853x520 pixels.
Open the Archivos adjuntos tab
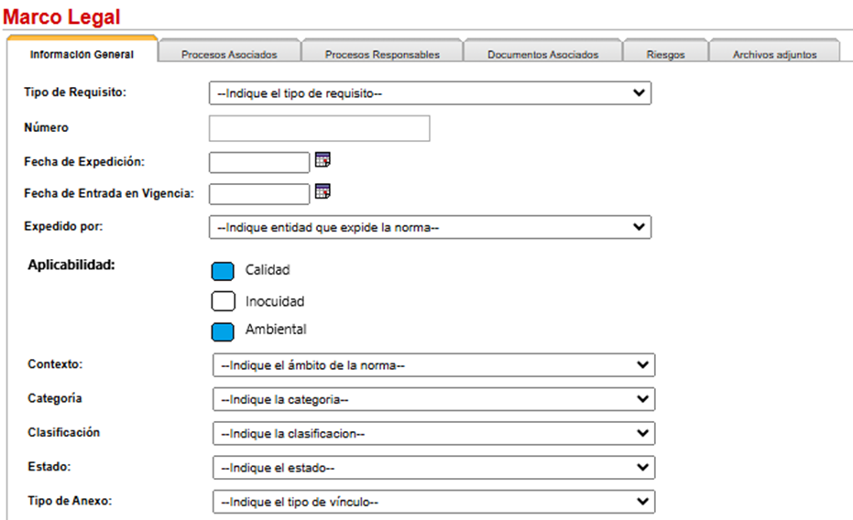(775, 51)
